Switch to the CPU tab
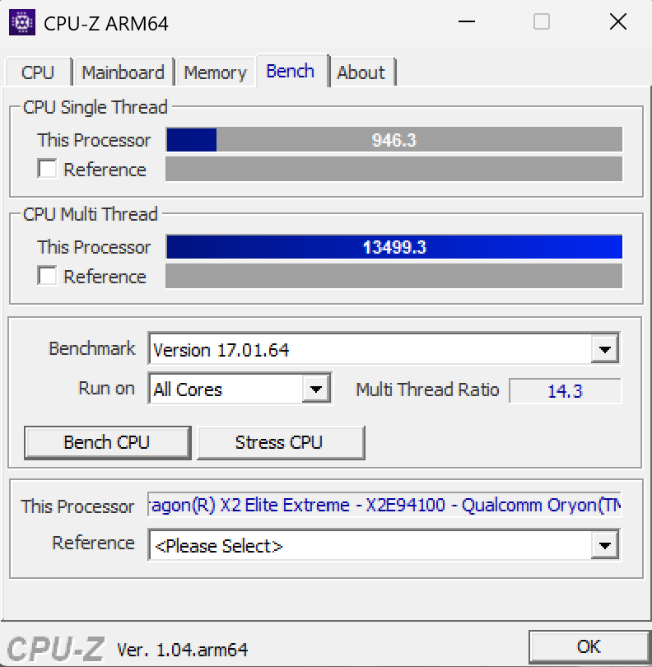This screenshot has width=652, height=667. pos(38,72)
